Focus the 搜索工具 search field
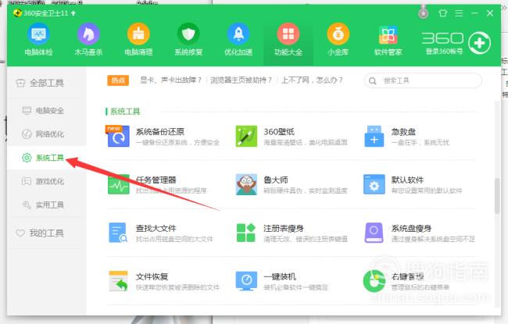 point(423,80)
